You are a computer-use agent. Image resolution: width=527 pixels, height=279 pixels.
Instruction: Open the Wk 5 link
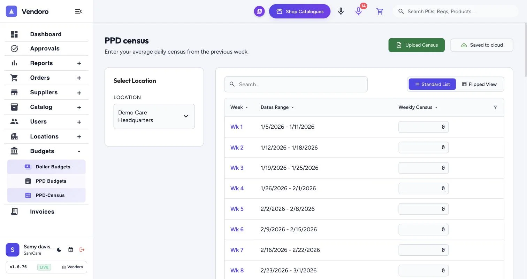click(237, 209)
